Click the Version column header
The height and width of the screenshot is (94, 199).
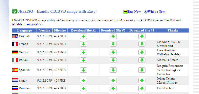click(45, 30)
